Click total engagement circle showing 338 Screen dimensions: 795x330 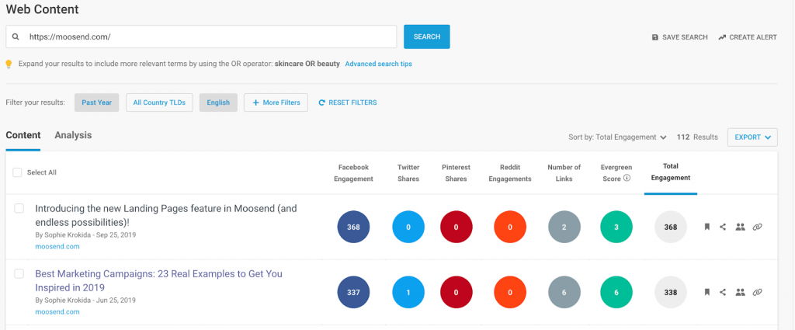[x=671, y=293]
